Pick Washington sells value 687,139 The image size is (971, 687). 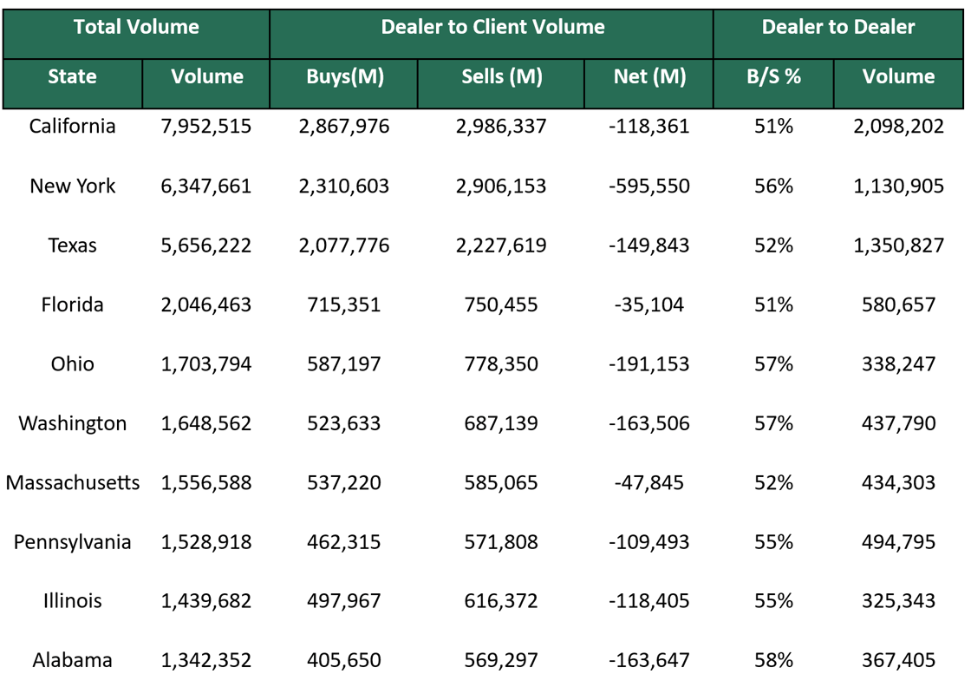point(501,423)
